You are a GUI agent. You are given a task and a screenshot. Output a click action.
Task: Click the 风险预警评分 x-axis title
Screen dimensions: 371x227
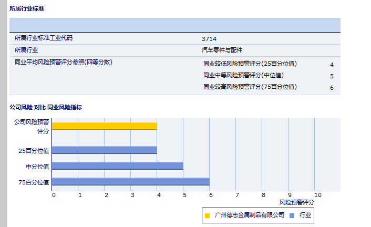click(296, 202)
